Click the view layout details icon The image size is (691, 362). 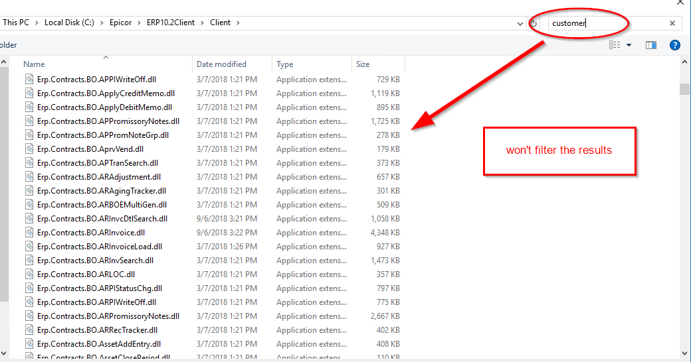615,45
